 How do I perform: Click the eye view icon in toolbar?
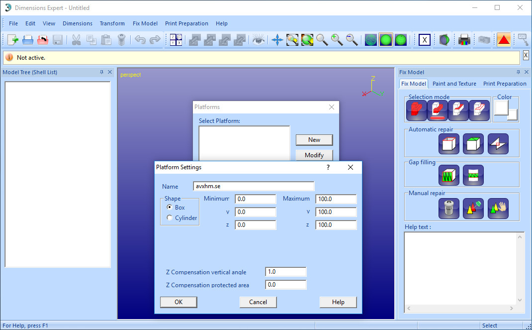pos(258,40)
